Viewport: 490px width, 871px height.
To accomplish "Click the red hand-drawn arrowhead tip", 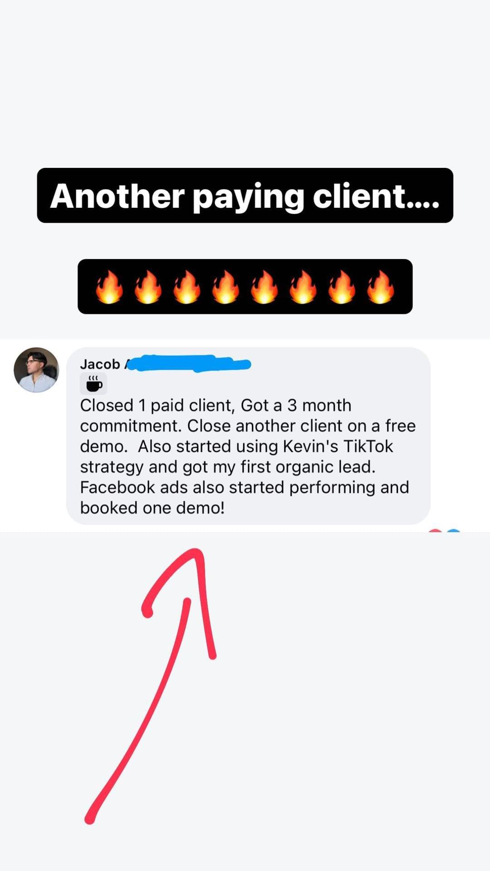I will [197, 553].
